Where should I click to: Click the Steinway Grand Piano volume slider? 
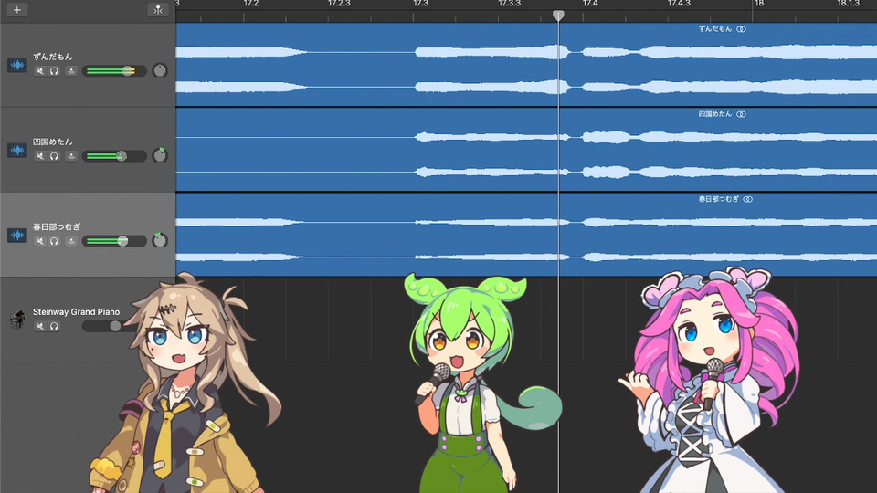tap(109, 326)
